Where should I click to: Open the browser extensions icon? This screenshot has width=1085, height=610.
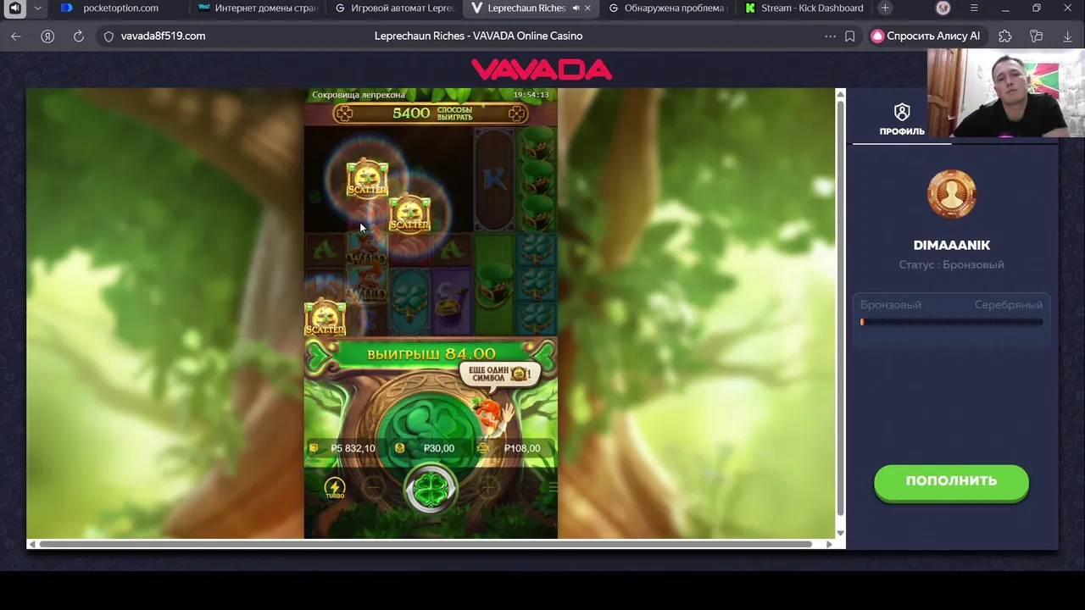(1005, 36)
